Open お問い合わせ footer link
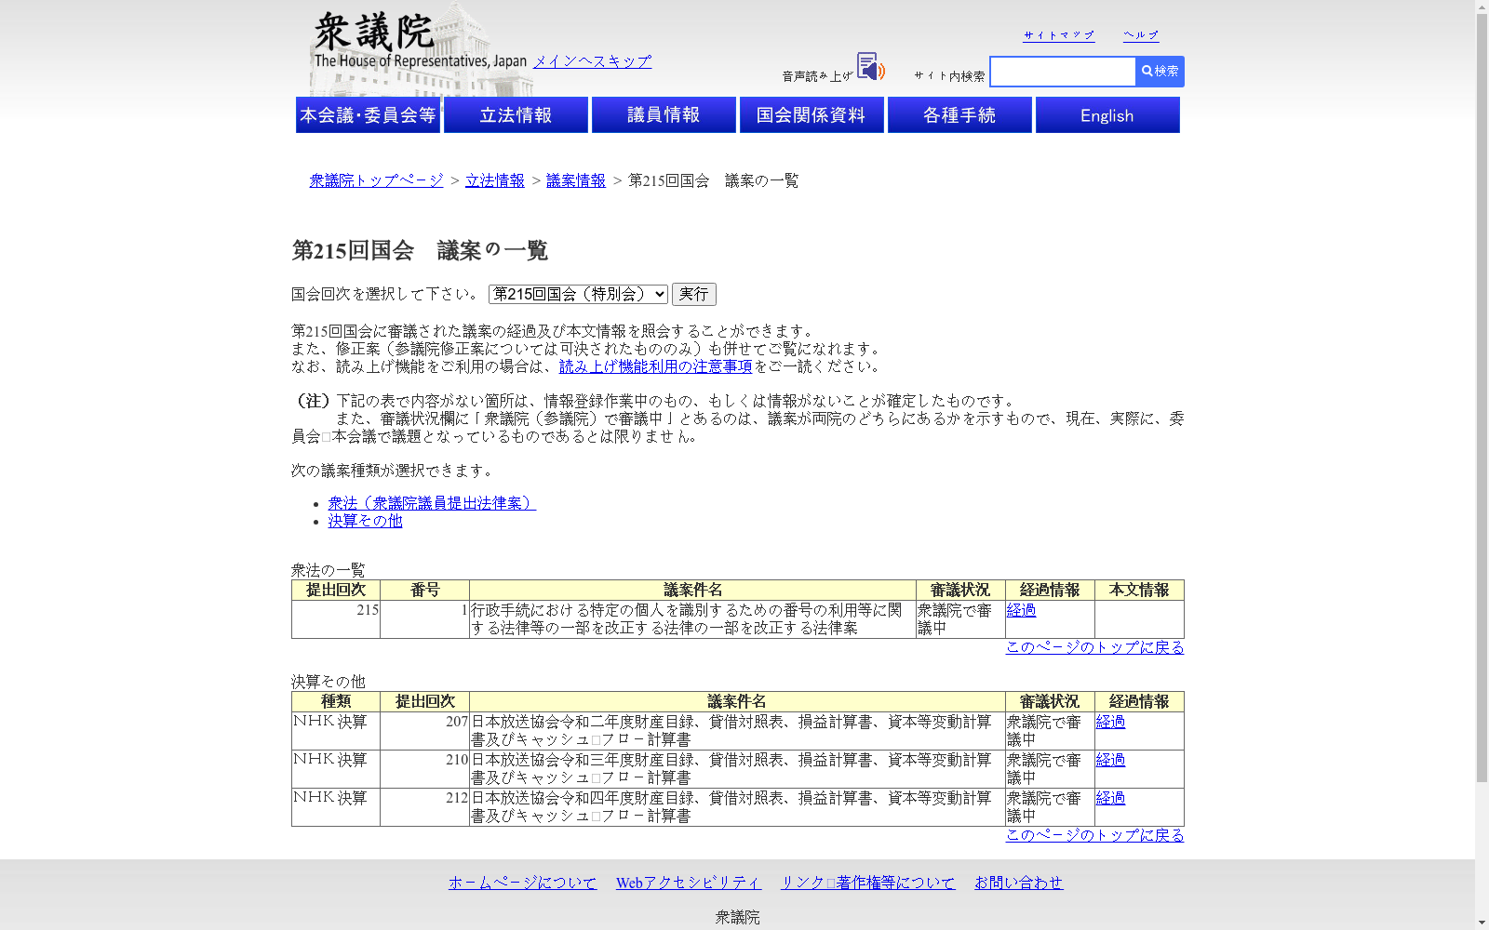 point(1018,883)
